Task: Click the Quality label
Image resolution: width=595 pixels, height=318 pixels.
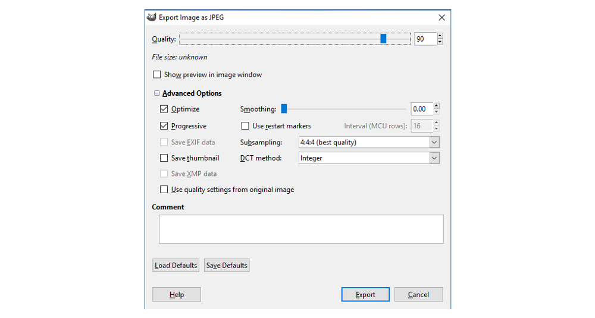Action: (x=164, y=39)
